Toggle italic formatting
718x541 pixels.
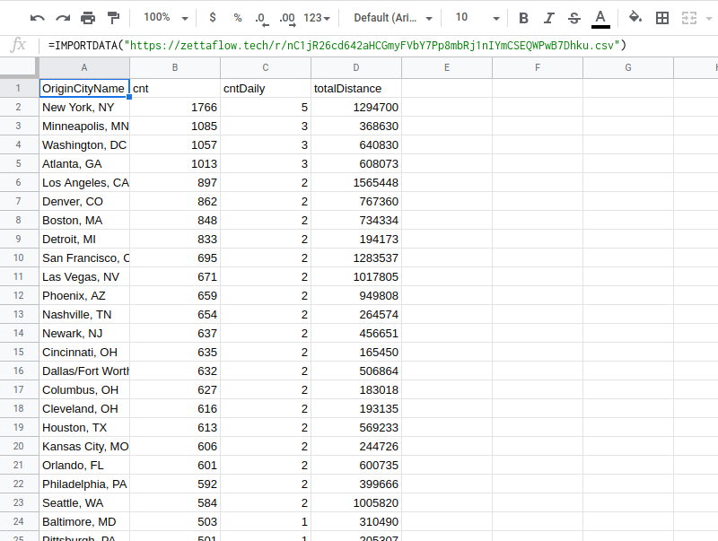[548, 17]
